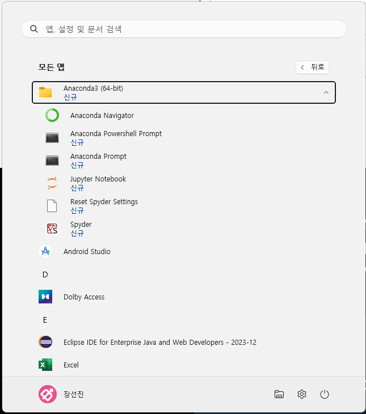Open File Explorer icon in bottom bar
The width and height of the screenshot is (366, 414).
279,394
